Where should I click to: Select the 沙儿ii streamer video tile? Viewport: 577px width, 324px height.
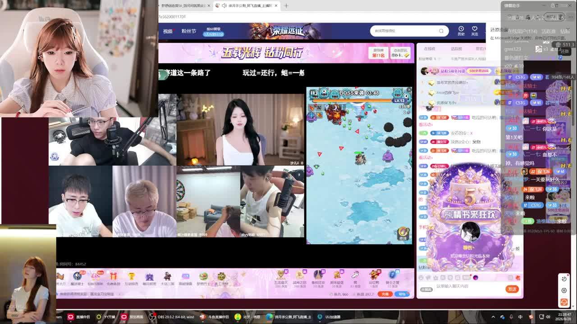coord(240,130)
